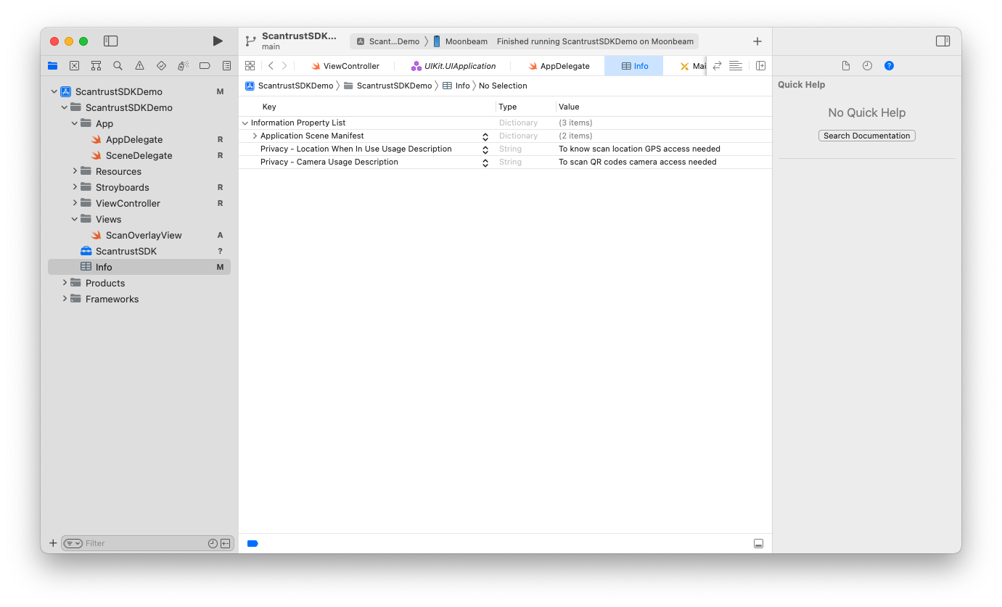Expand the Frameworks folder

(x=64, y=299)
